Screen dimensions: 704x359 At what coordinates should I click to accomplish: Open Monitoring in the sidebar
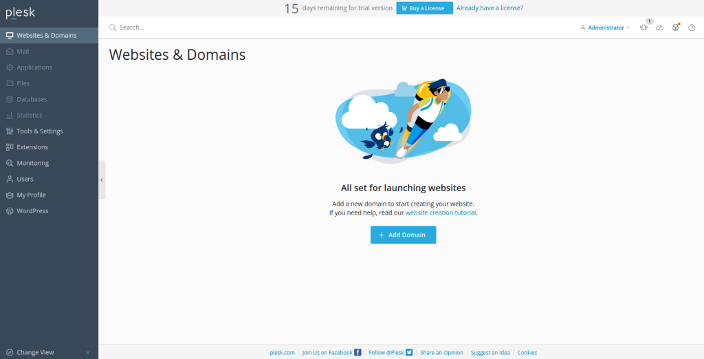[32, 163]
